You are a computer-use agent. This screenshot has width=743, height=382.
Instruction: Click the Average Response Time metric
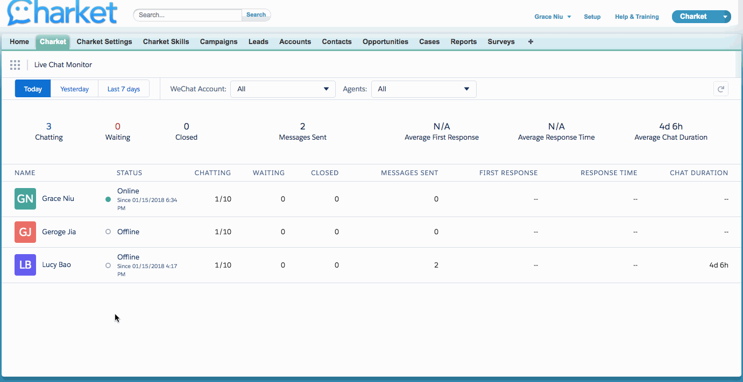click(556, 132)
